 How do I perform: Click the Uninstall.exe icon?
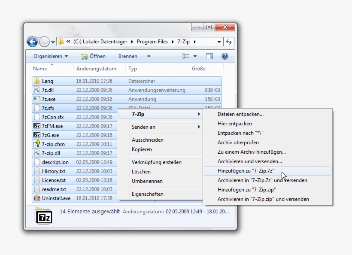(37, 198)
